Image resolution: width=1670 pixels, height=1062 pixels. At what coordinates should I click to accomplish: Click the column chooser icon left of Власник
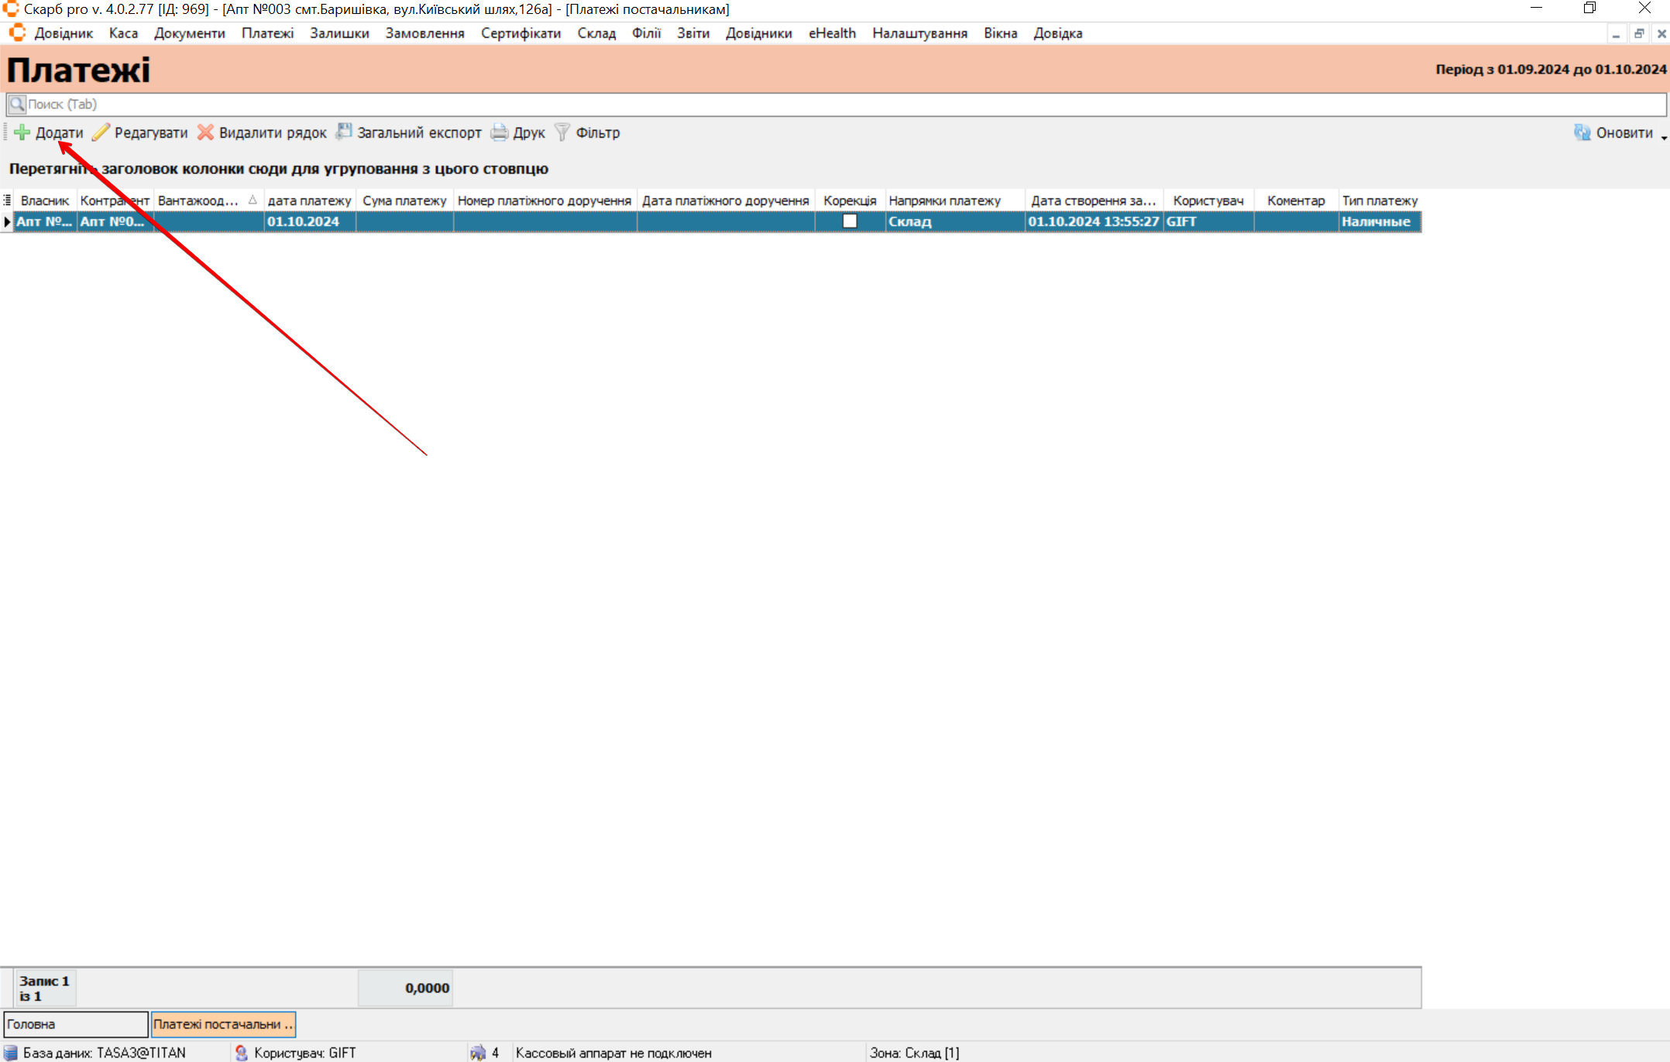click(x=7, y=200)
